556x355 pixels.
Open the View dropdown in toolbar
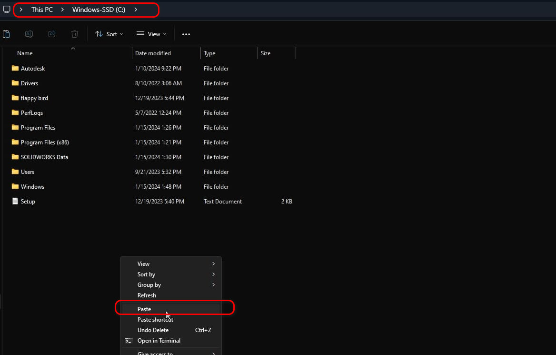pos(151,34)
